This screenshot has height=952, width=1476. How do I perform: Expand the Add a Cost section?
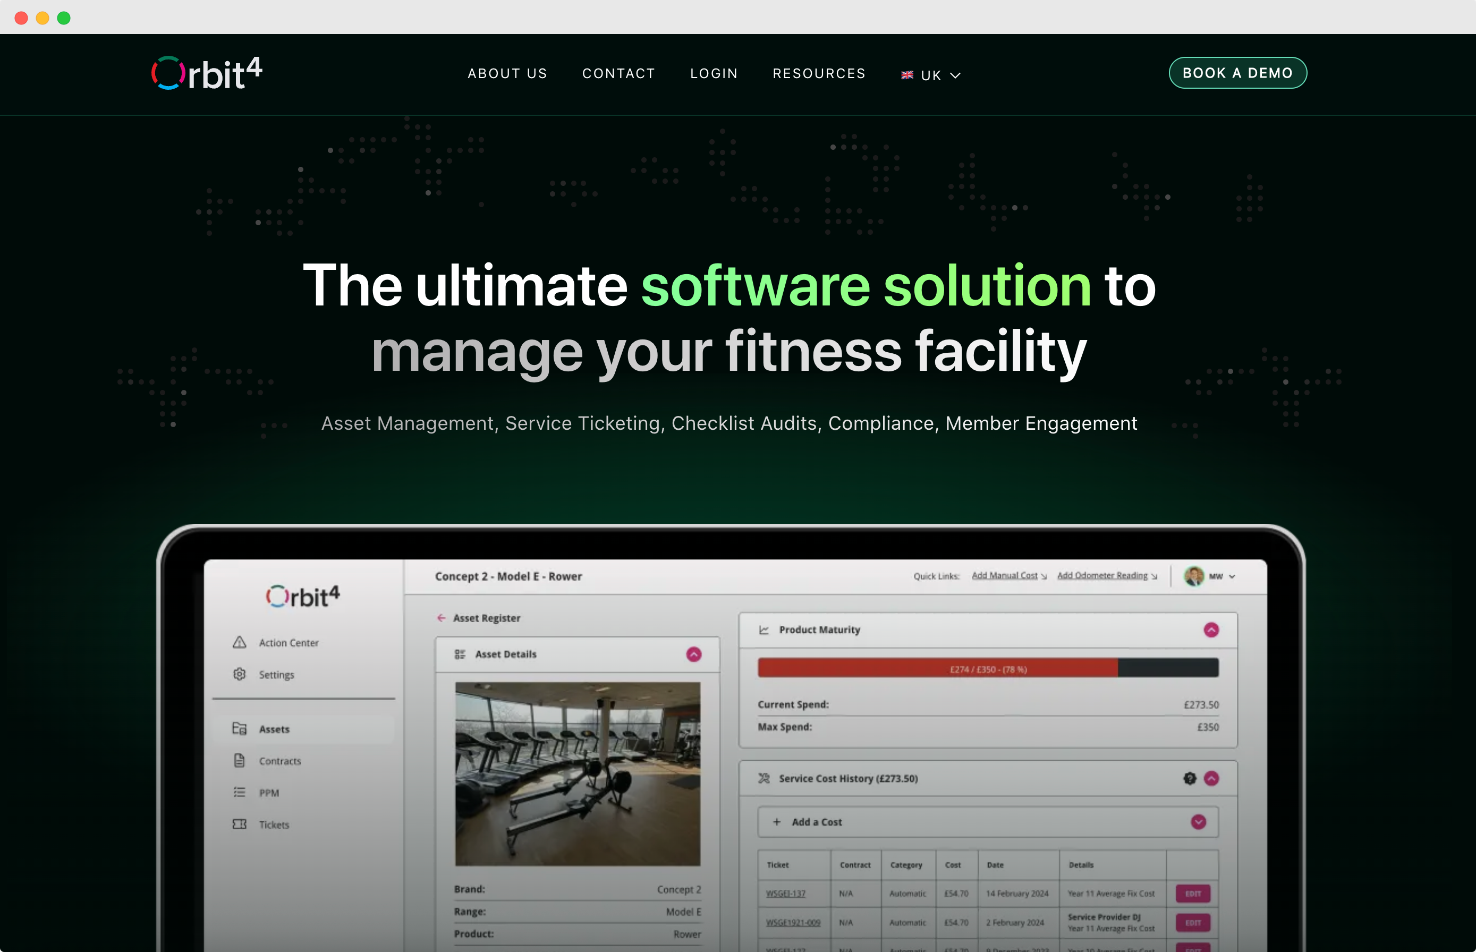1199,822
